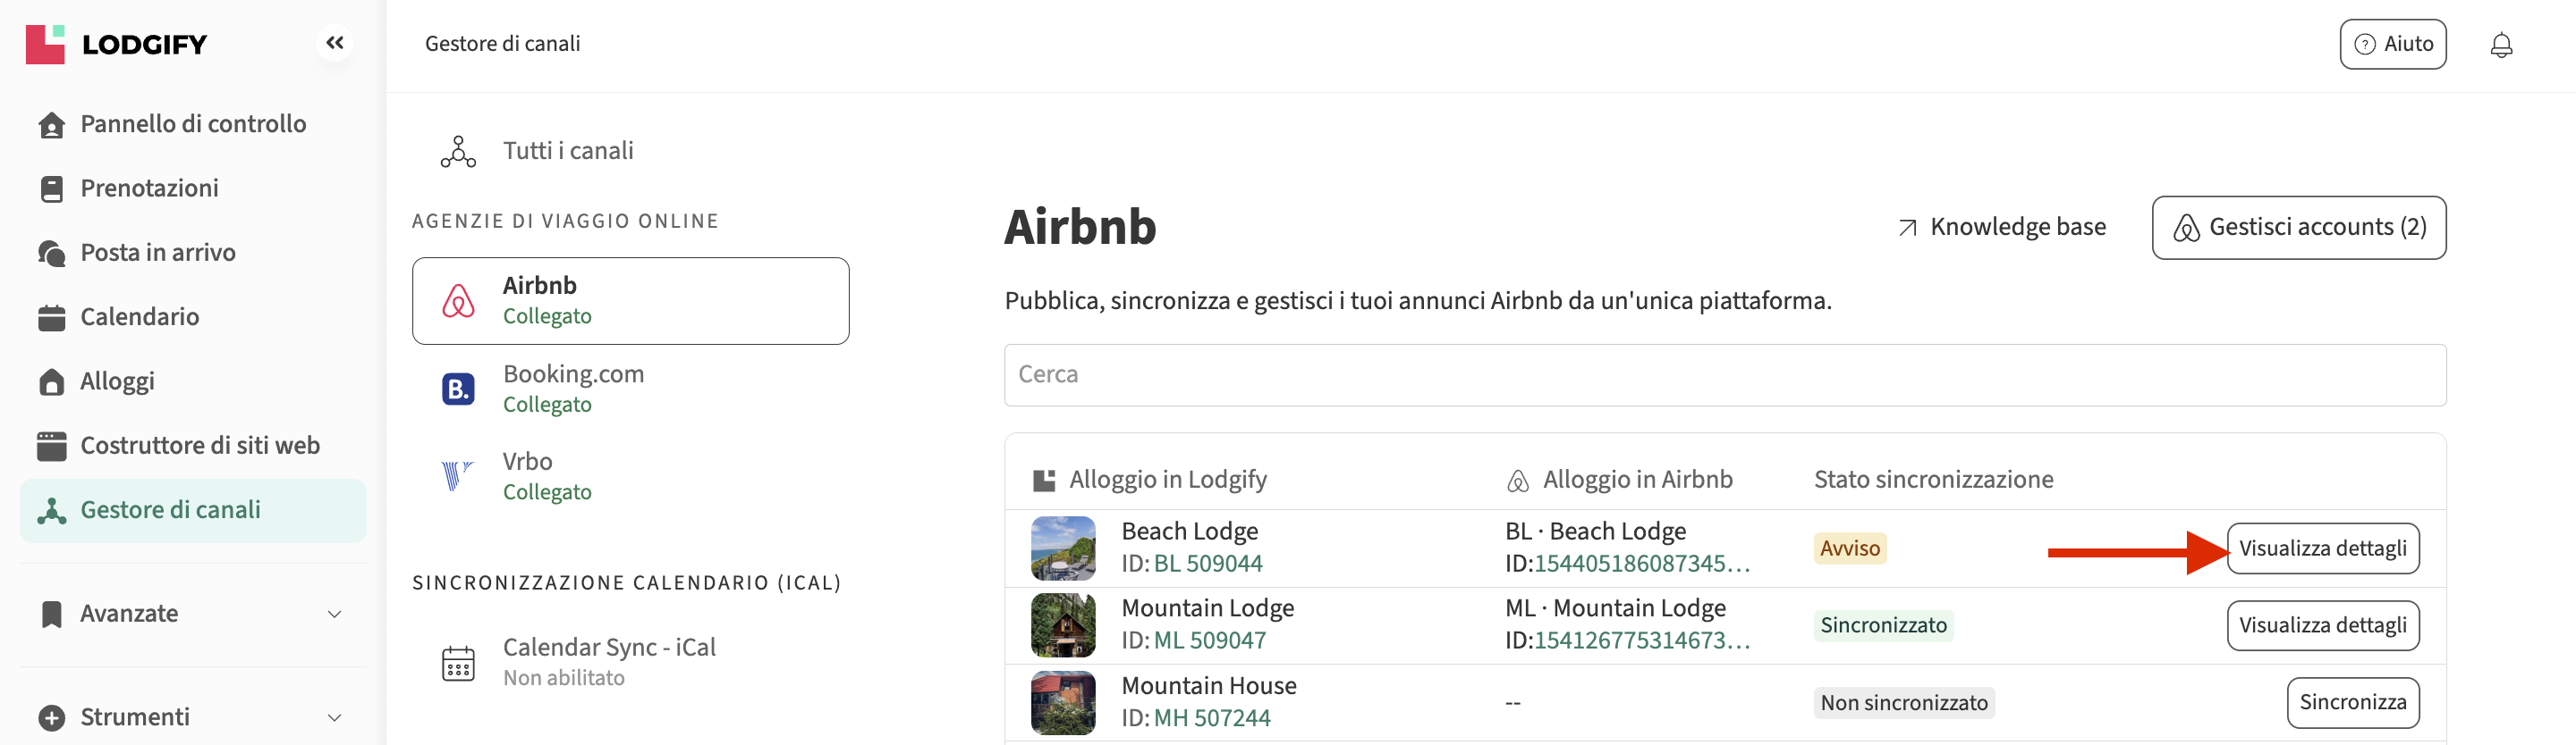
Task: Open notifications via the bell icon
Action: (2500, 45)
